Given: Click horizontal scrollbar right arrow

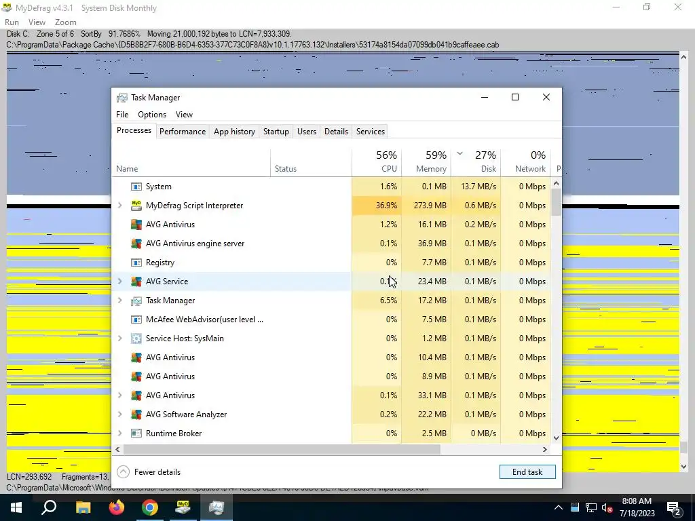Looking at the screenshot, I should click(x=545, y=449).
